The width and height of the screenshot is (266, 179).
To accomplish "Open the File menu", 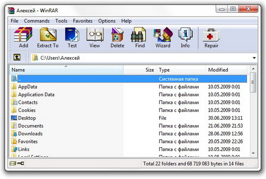I will tap(14, 21).
